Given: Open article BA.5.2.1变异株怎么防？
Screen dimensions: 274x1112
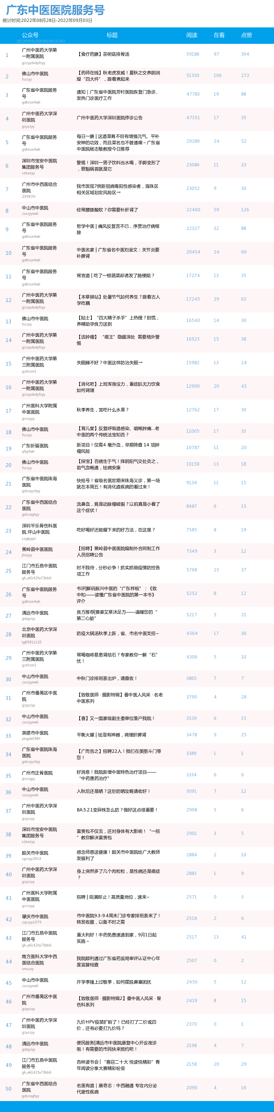Looking at the screenshot, I should point(117,810).
